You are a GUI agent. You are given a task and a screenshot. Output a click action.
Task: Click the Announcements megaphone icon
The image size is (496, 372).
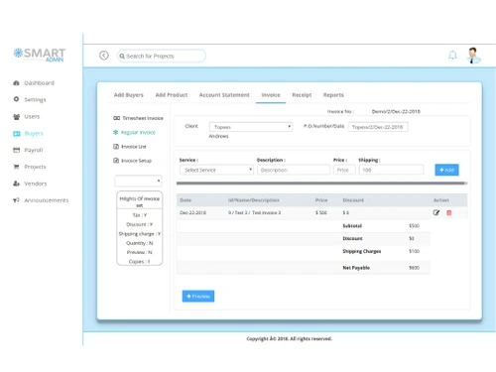click(x=16, y=200)
